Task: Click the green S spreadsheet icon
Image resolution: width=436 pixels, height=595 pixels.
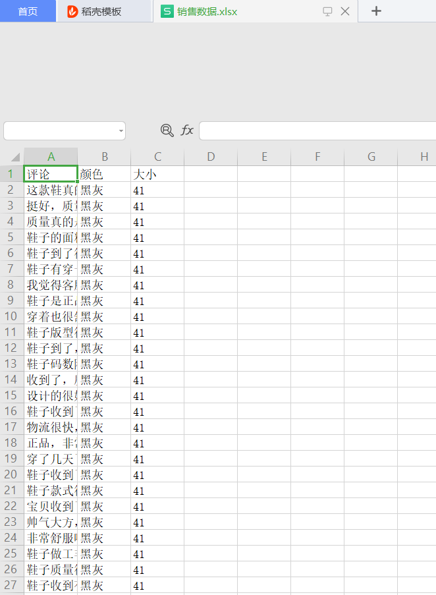Action: click(167, 11)
